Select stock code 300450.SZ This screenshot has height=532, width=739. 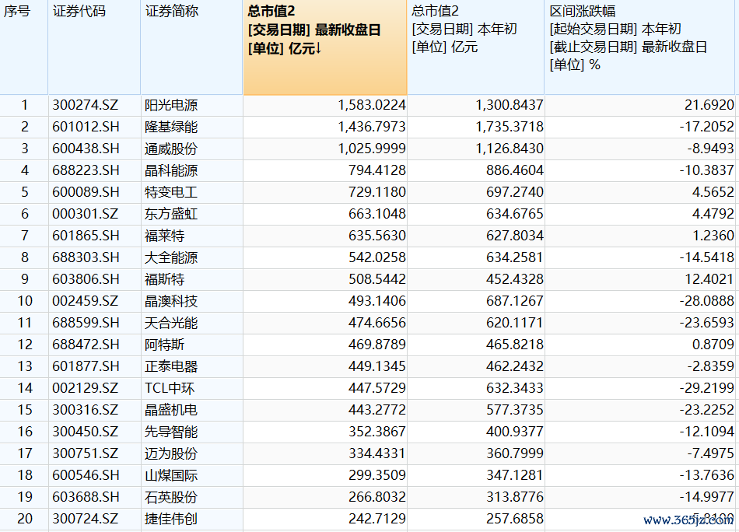(x=86, y=431)
